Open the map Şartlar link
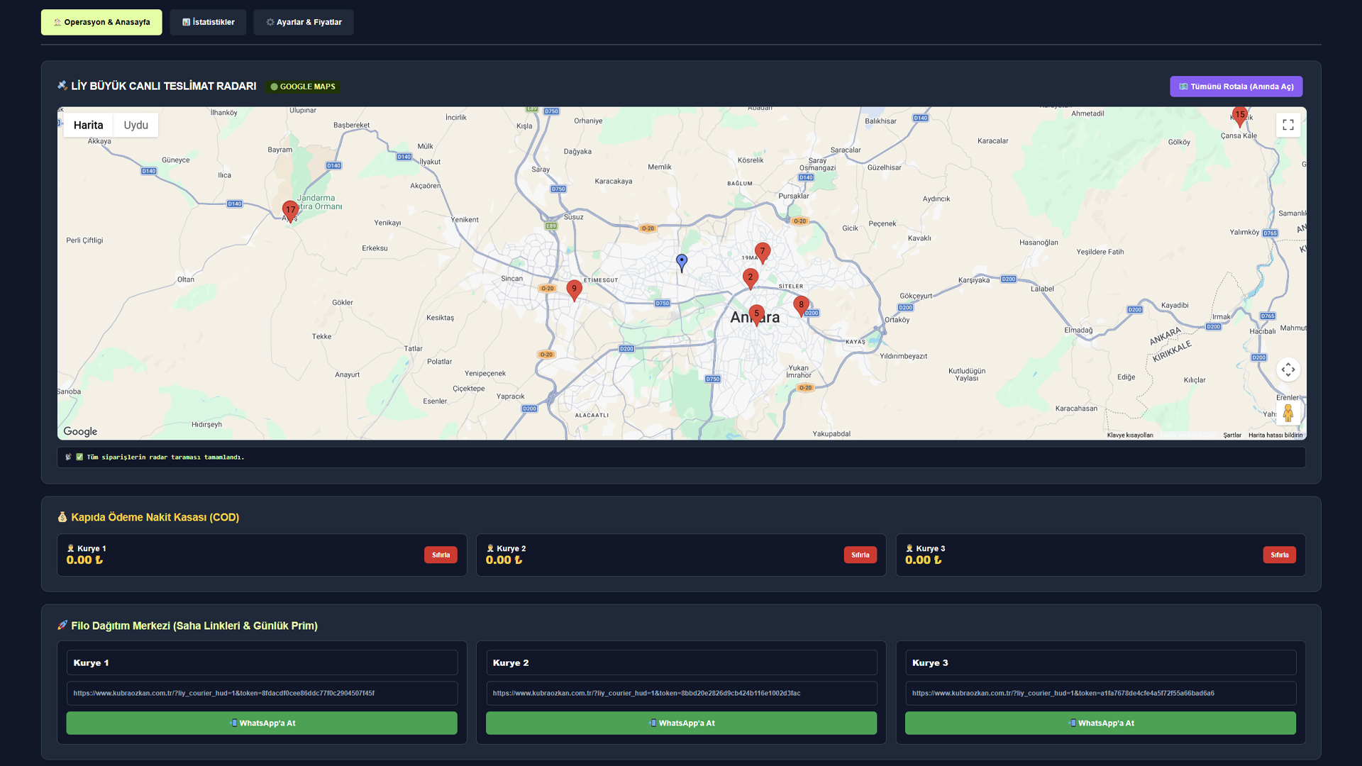The image size is (1362, 766). [x=1232, y=435]
